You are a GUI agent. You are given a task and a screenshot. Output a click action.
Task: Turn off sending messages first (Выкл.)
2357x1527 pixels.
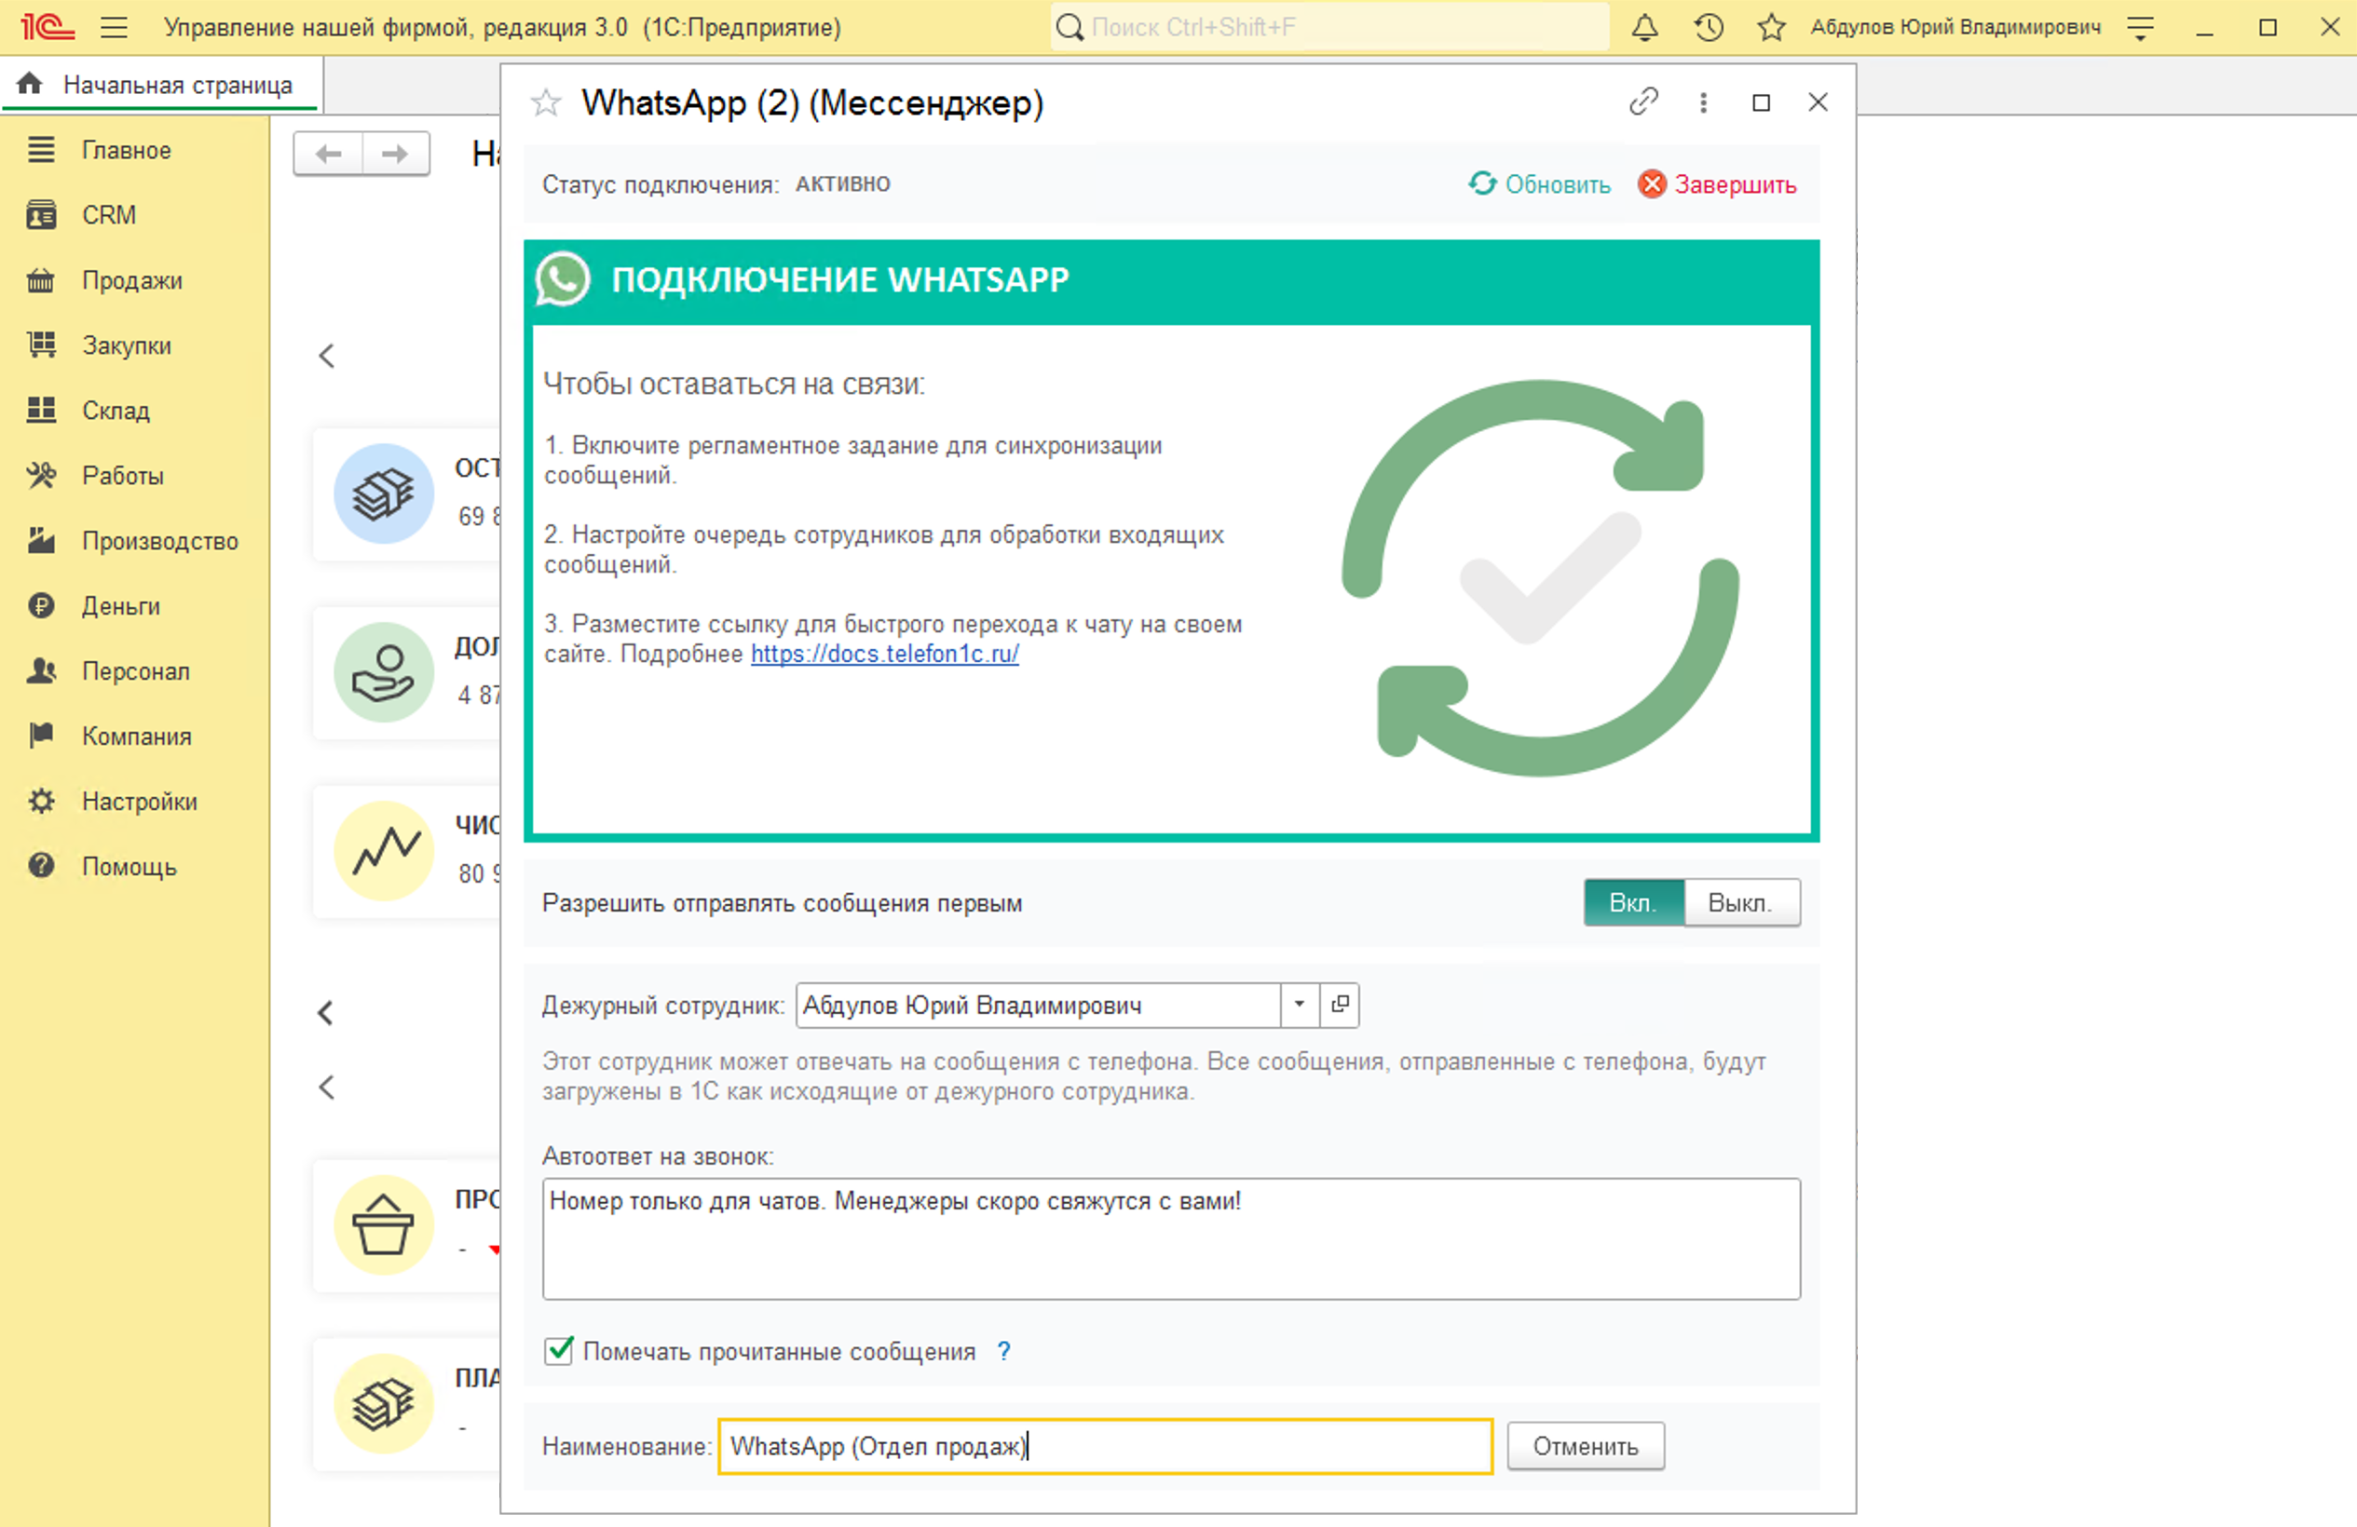1741,902
